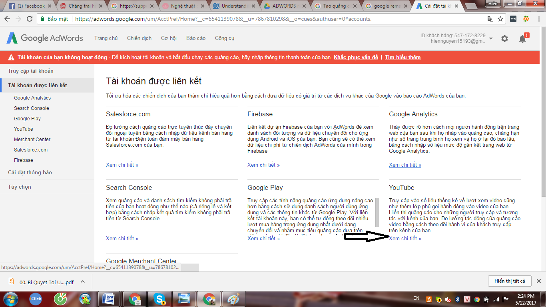The image size is (546, 307).
Task: Open Skype from the taskbar
Action: click(160, 299)
